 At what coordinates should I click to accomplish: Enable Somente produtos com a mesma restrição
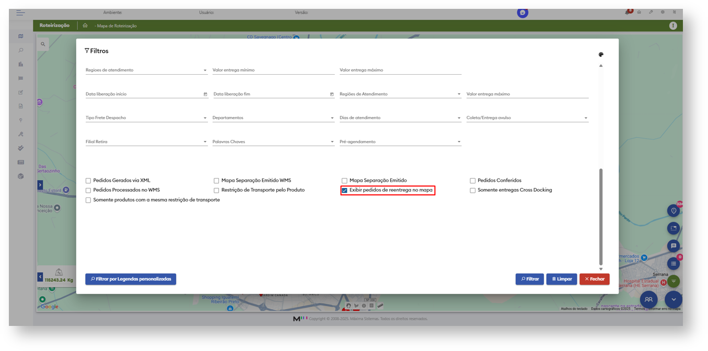(x=88, y=200)
